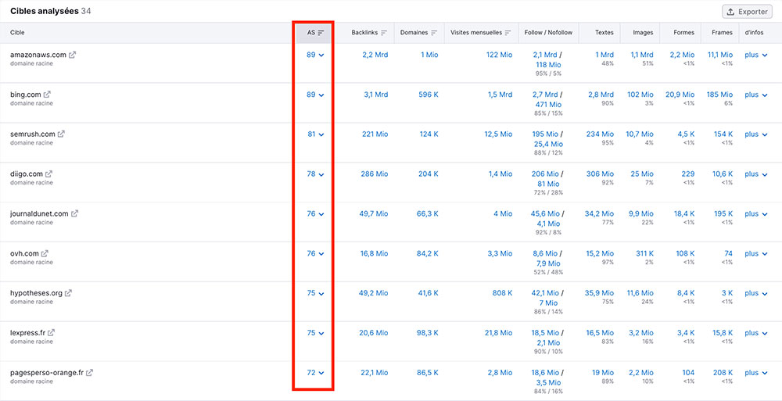This screenshot has height=401, width=782.
Task: Show plus d'infos for pagesperso-orange.fr
Action: pos(755,373)
